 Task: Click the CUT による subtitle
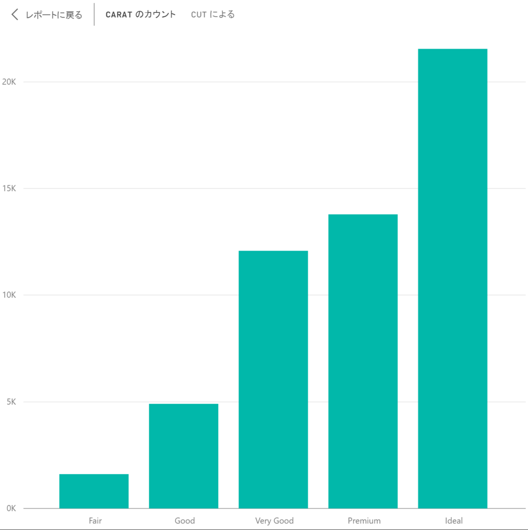pos(213,14)
